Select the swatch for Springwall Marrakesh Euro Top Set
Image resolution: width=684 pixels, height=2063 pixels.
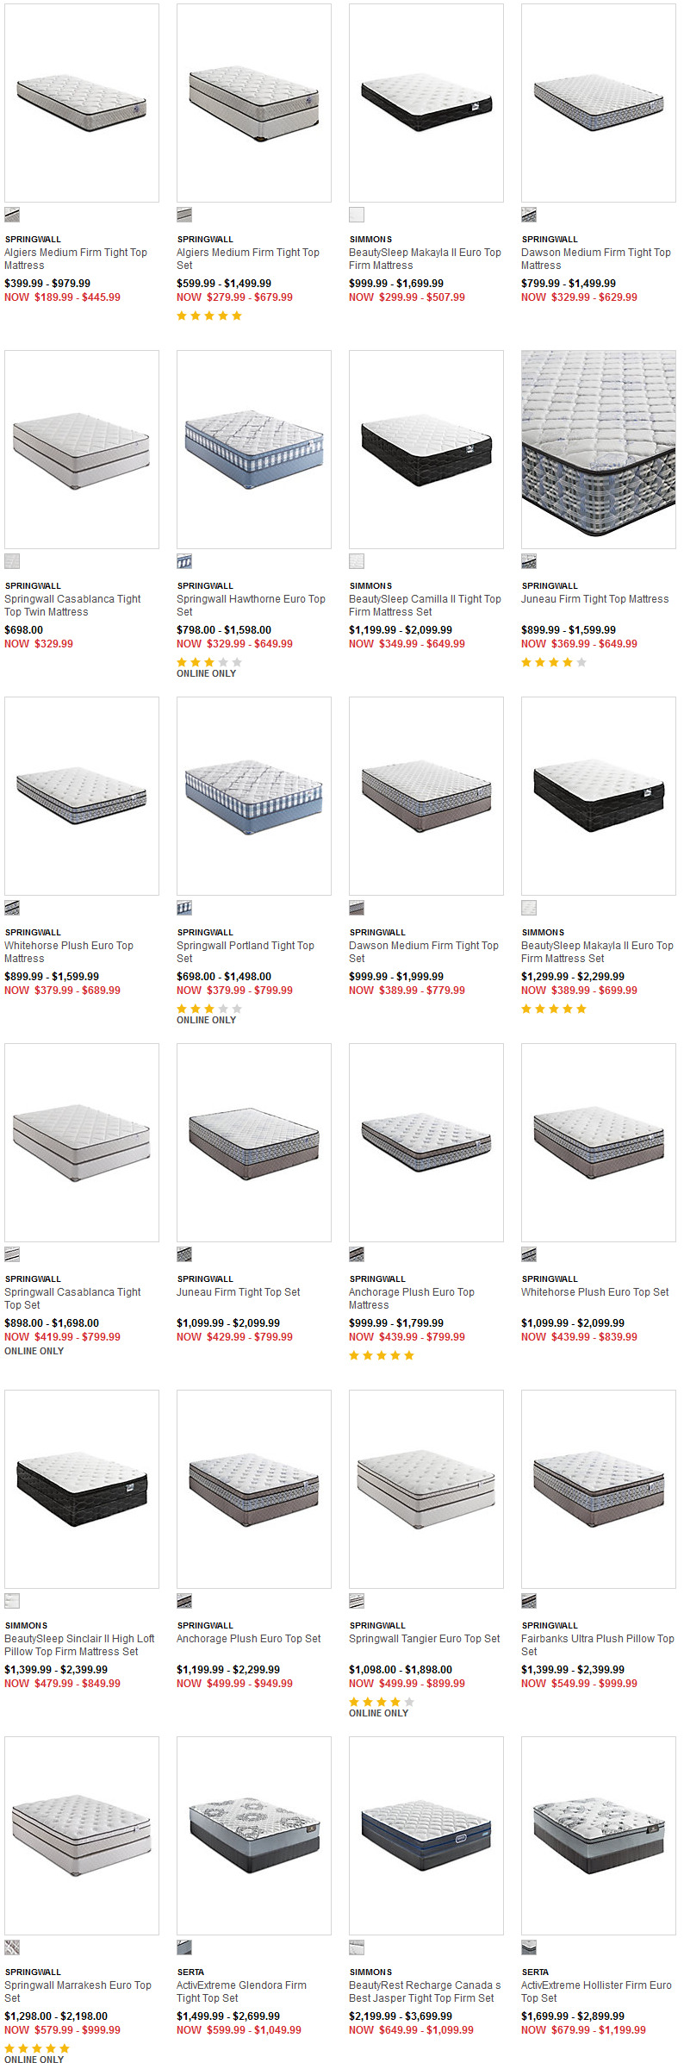click(x=12, y=1947)
